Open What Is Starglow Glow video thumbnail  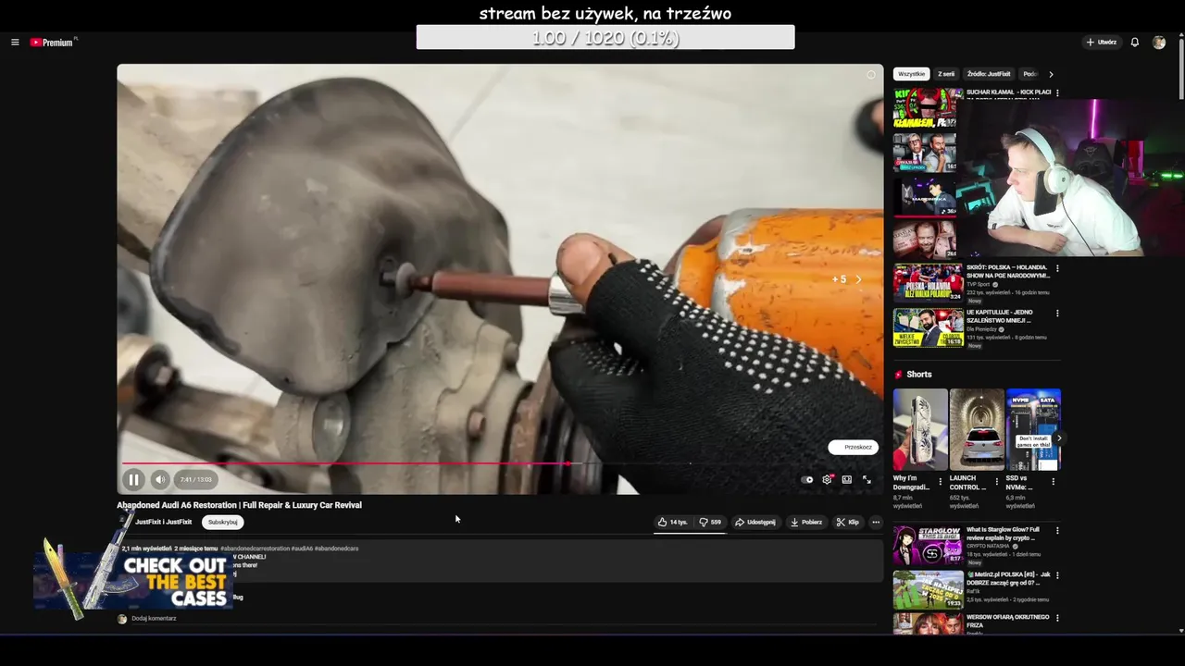coord(928,546)
